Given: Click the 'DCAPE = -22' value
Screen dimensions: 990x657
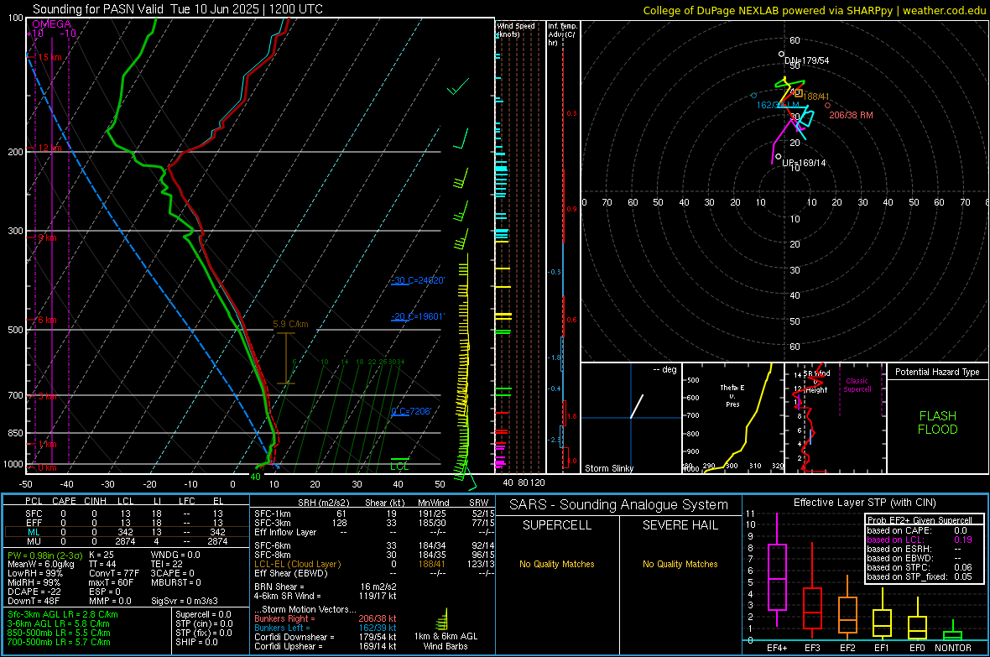Looking at the screenshot, I should [x=34, y=592].
